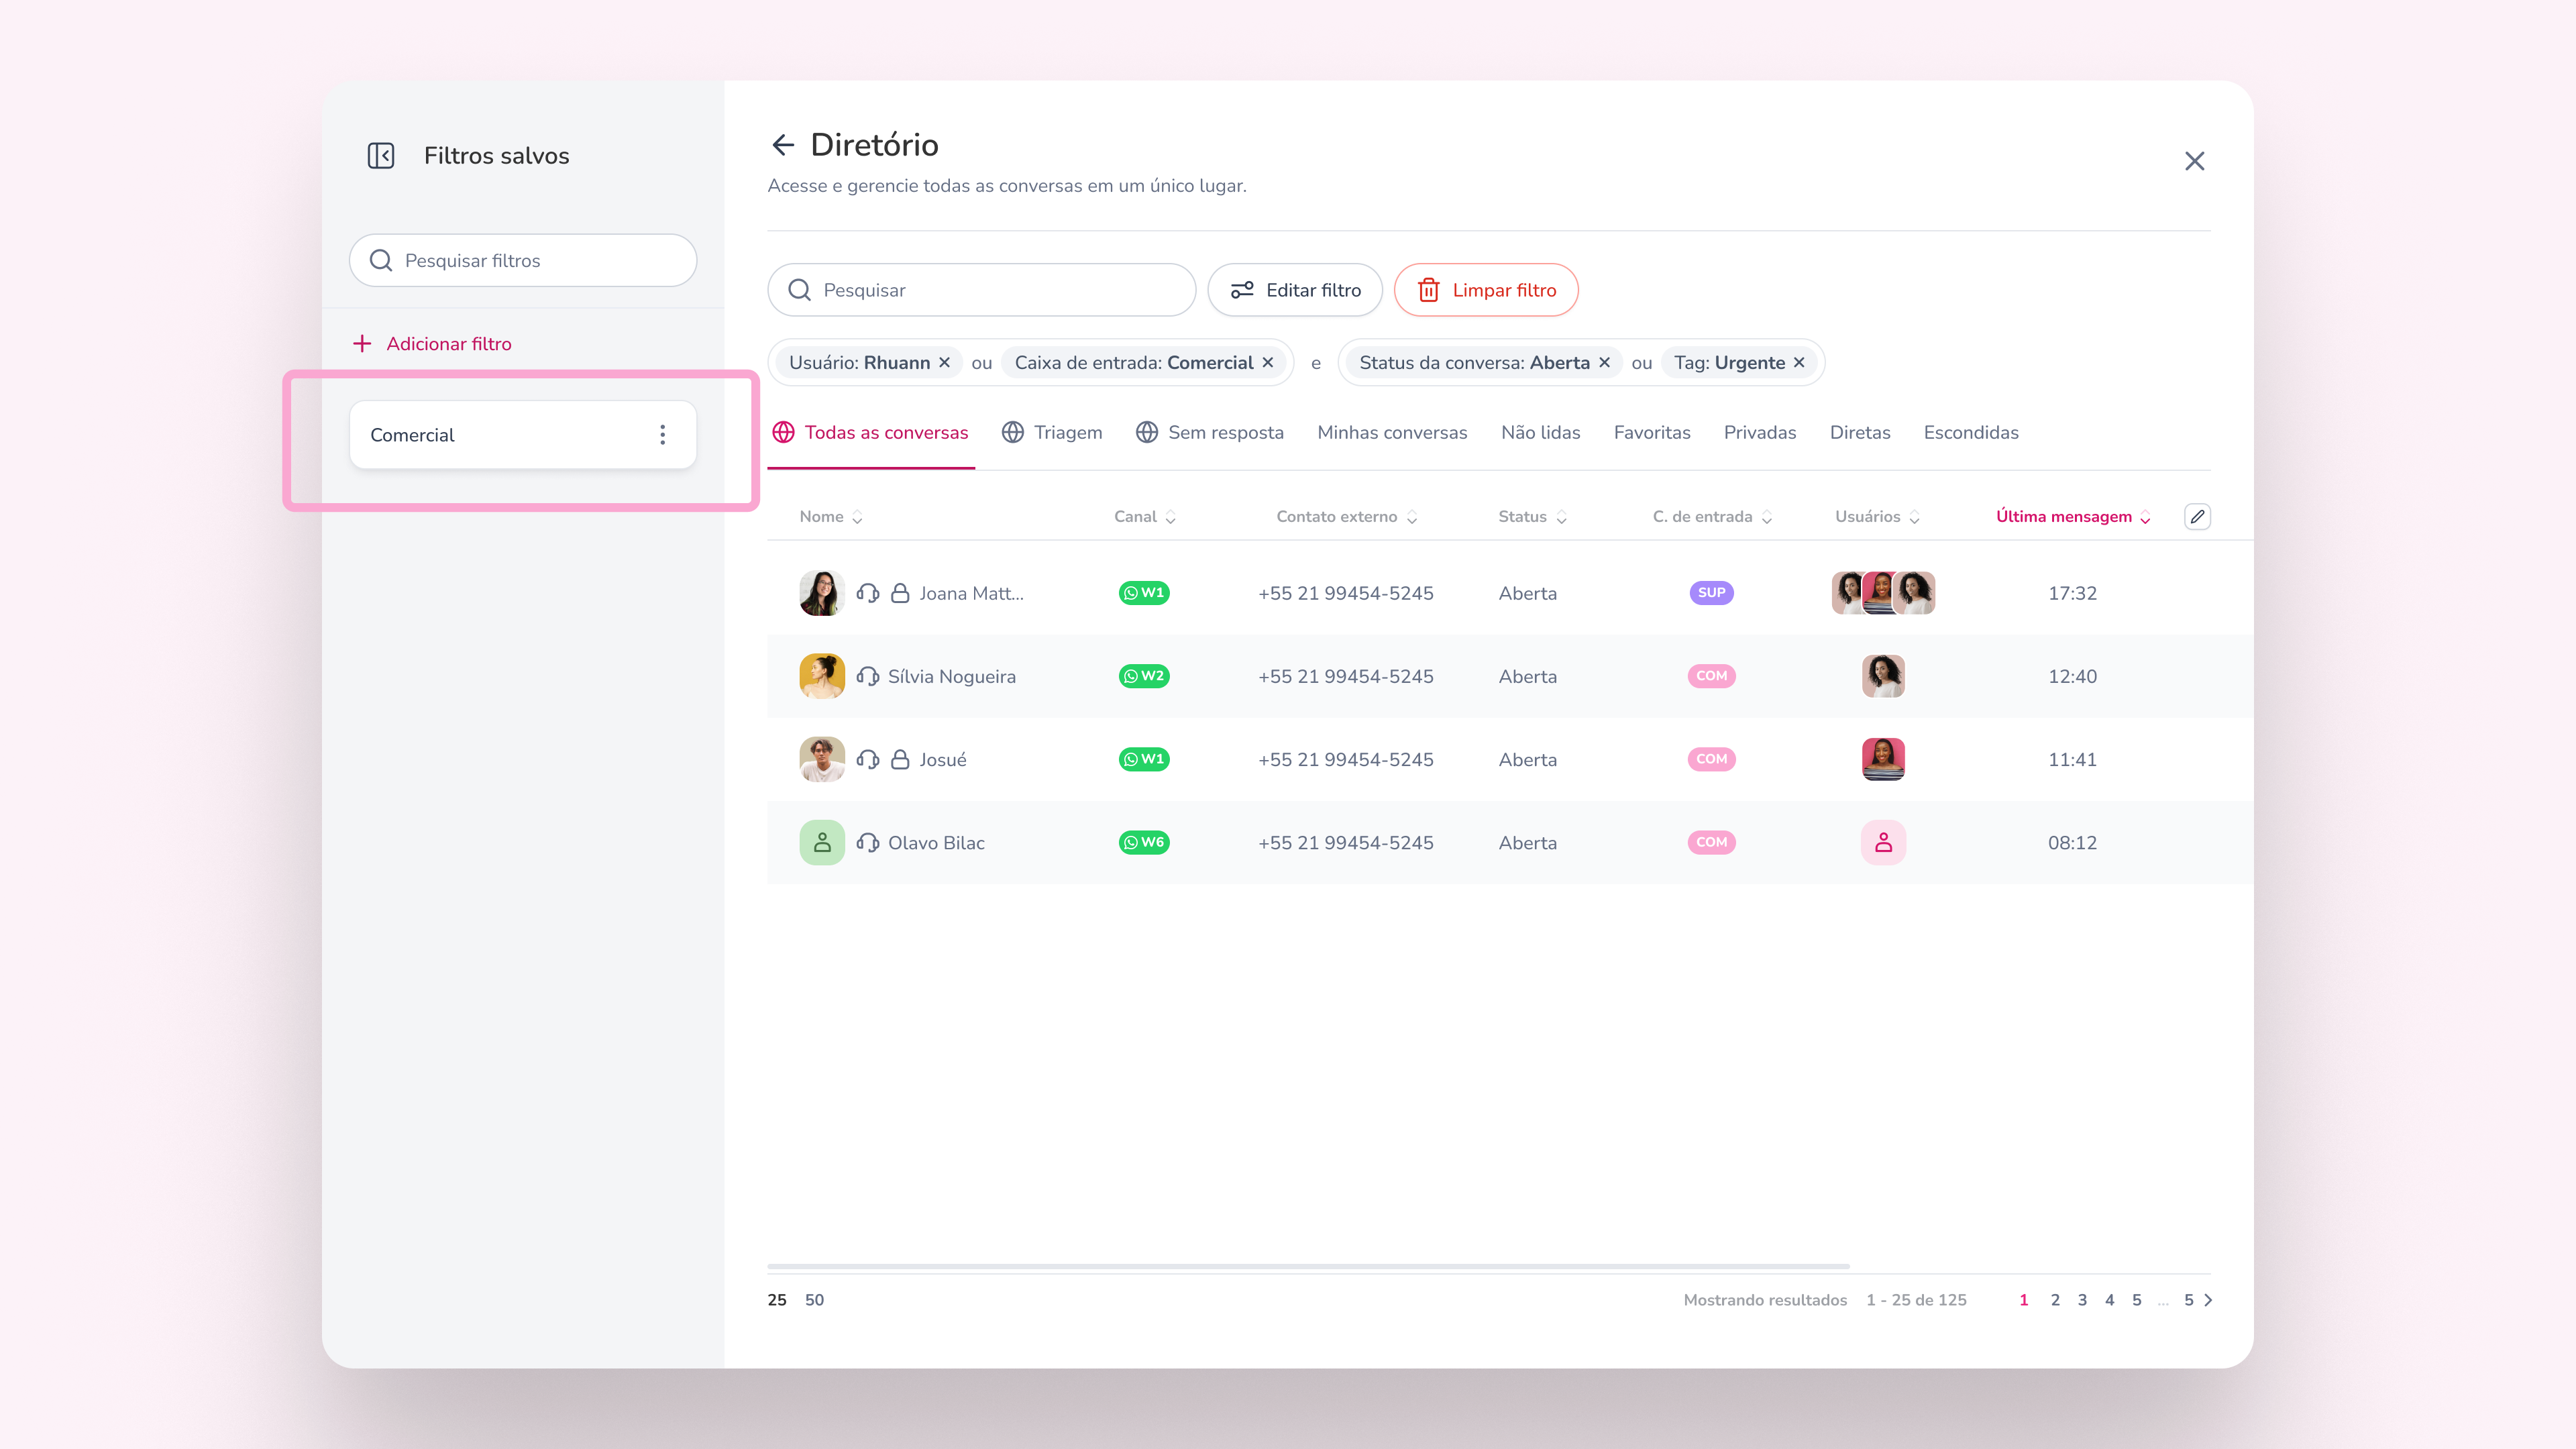The width and height of the screenshot is (2576, 1449).
Task: Open the Favoritas tab
Action: [1652, 432]
